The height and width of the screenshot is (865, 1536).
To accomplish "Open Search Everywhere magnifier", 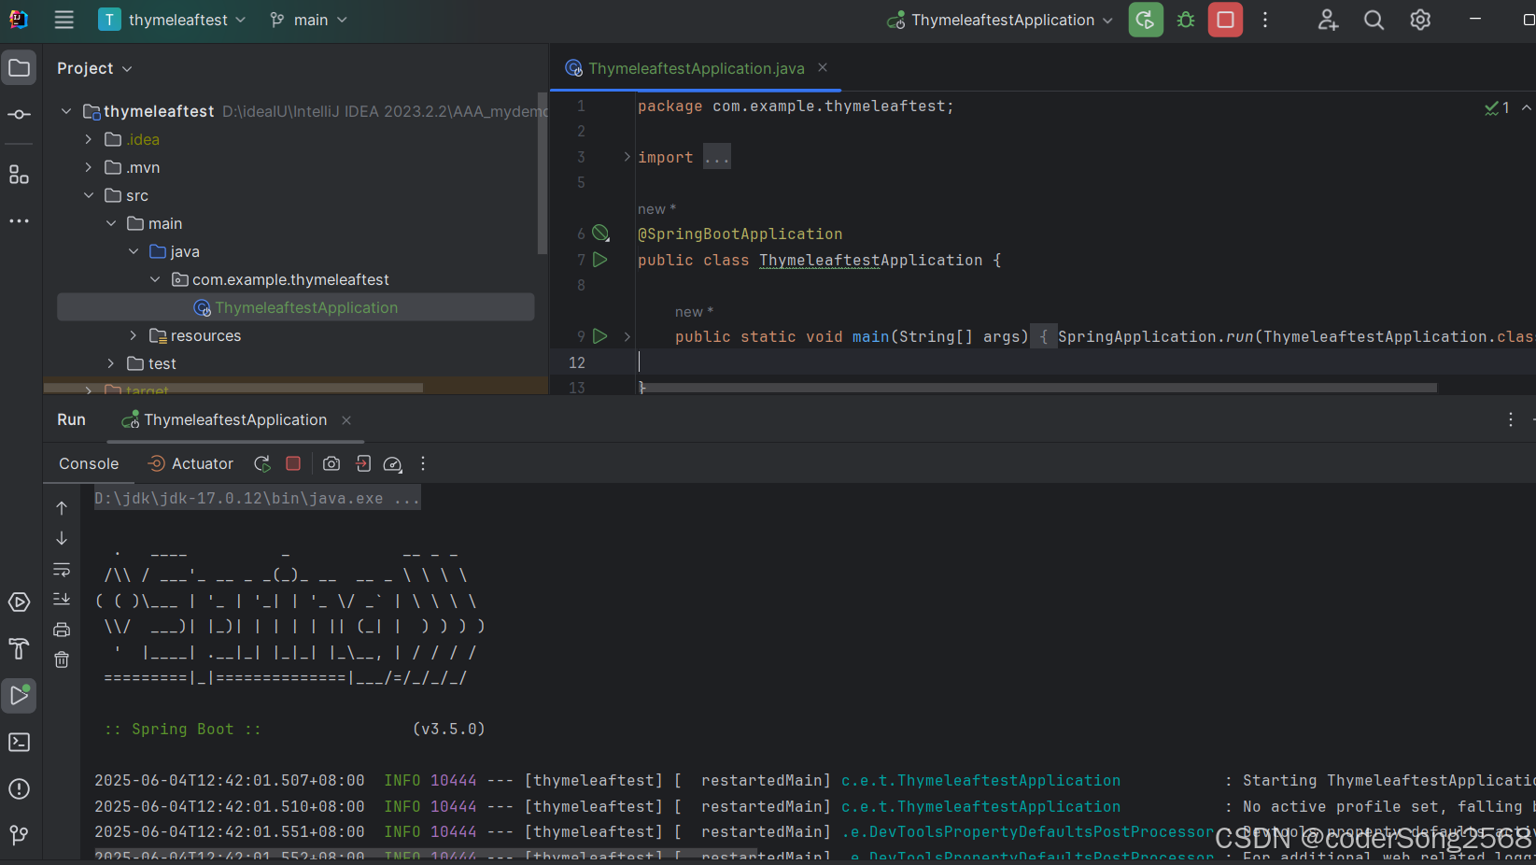I will pos(1374,20).
